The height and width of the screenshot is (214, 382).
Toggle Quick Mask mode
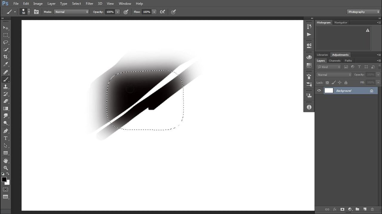pyautogui.click(x=6, y=189)
